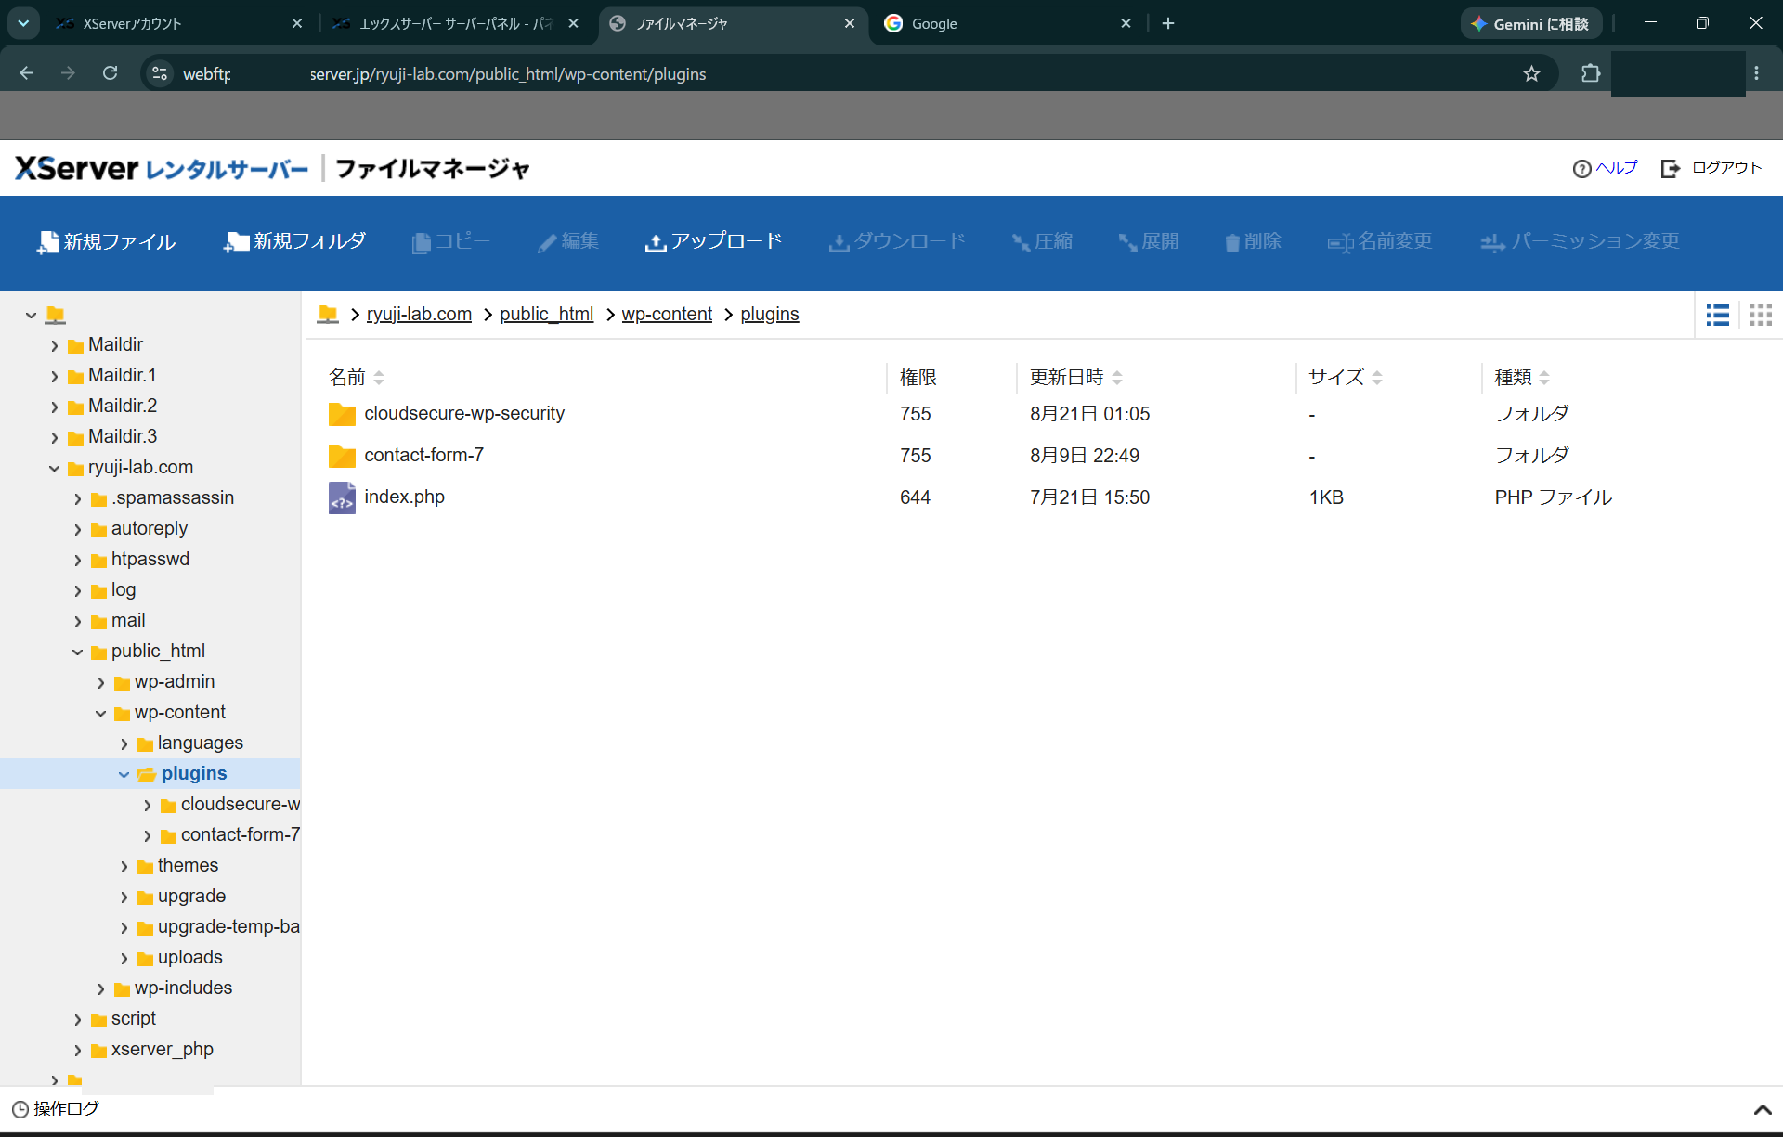
Task: Switch to grid view icon
Action: click(x=1760, y=315)
